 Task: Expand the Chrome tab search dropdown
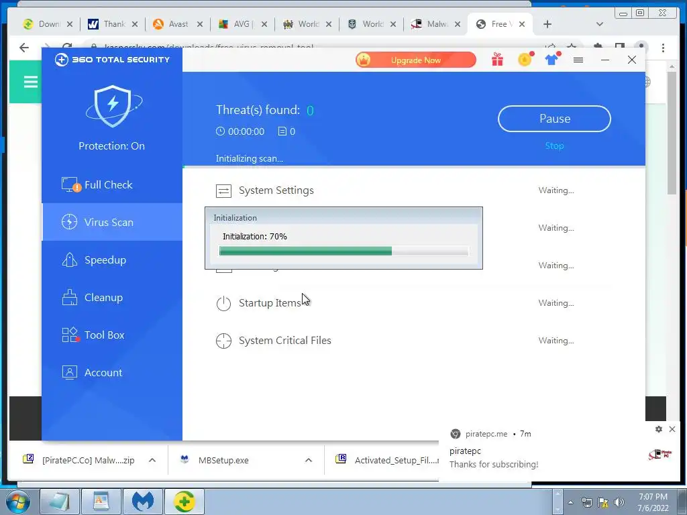[x=600, y=24]
